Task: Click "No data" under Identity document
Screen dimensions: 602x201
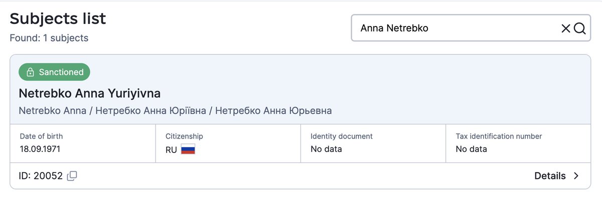Action: (326, 149)
